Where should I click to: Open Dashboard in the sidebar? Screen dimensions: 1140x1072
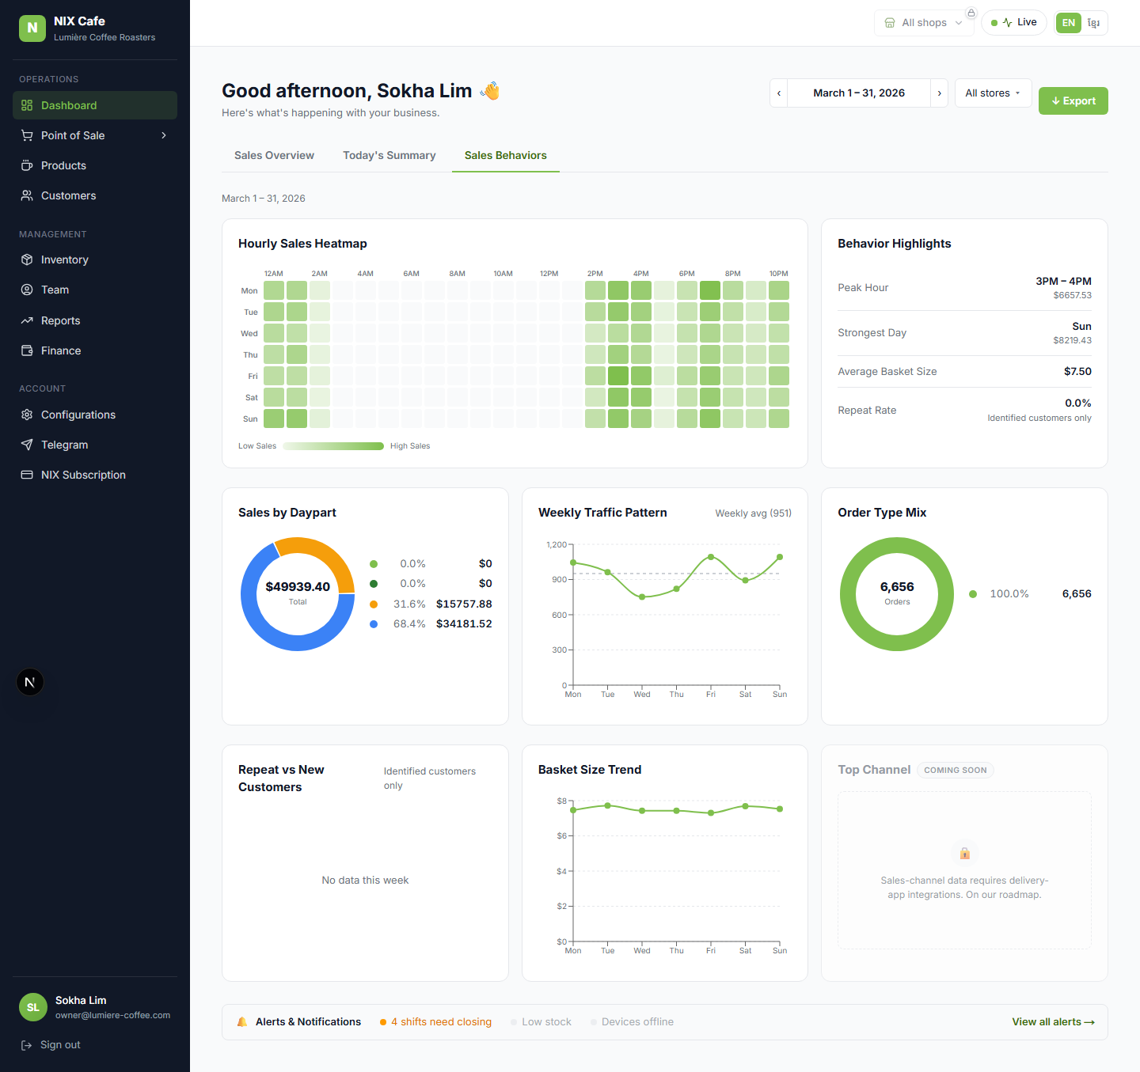tap(95, 105)
